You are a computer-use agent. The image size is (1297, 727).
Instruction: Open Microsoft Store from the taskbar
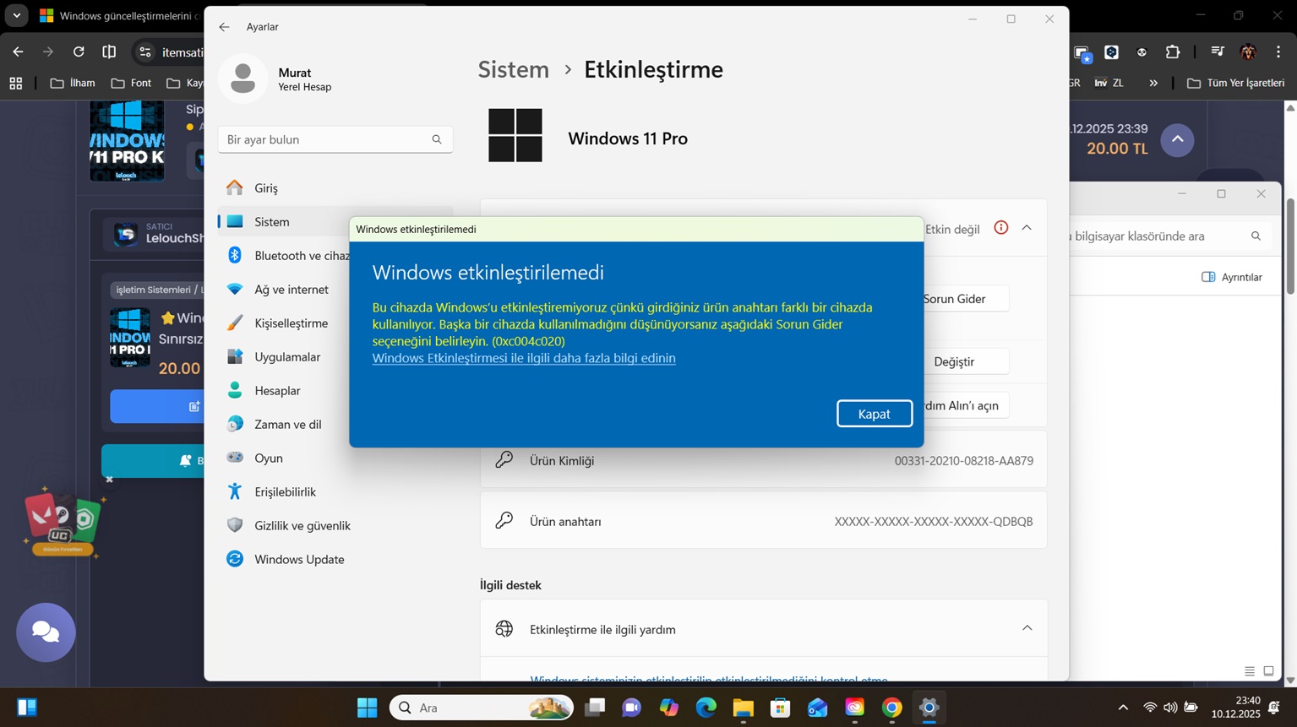point(781,708)
